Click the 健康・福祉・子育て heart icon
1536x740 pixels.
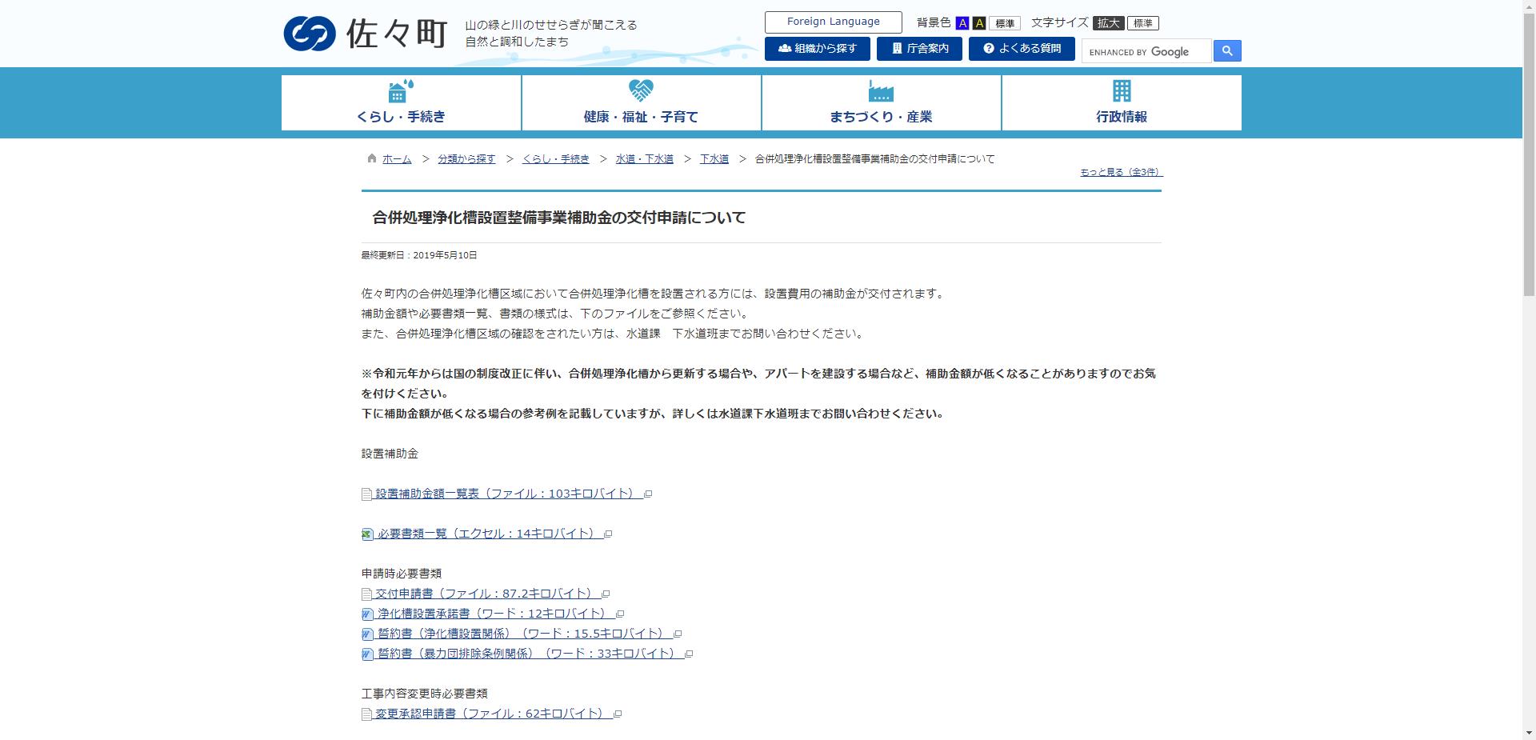(x=640, y=91)
